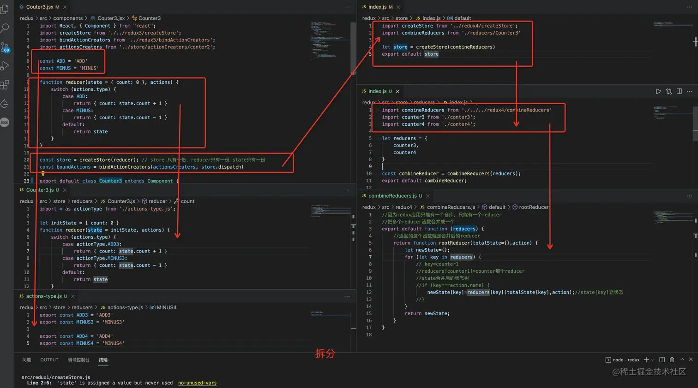This screenshot has height=388, width=698.
Task: Switch to the 终端 panel tab
Action: [x=103, y=360]
